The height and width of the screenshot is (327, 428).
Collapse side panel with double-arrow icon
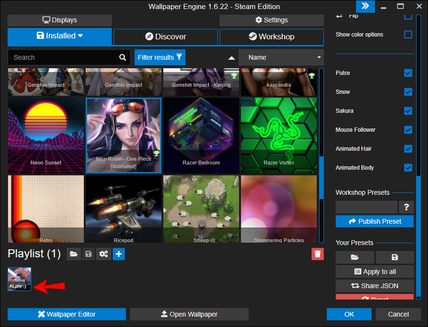coord(365,6)
